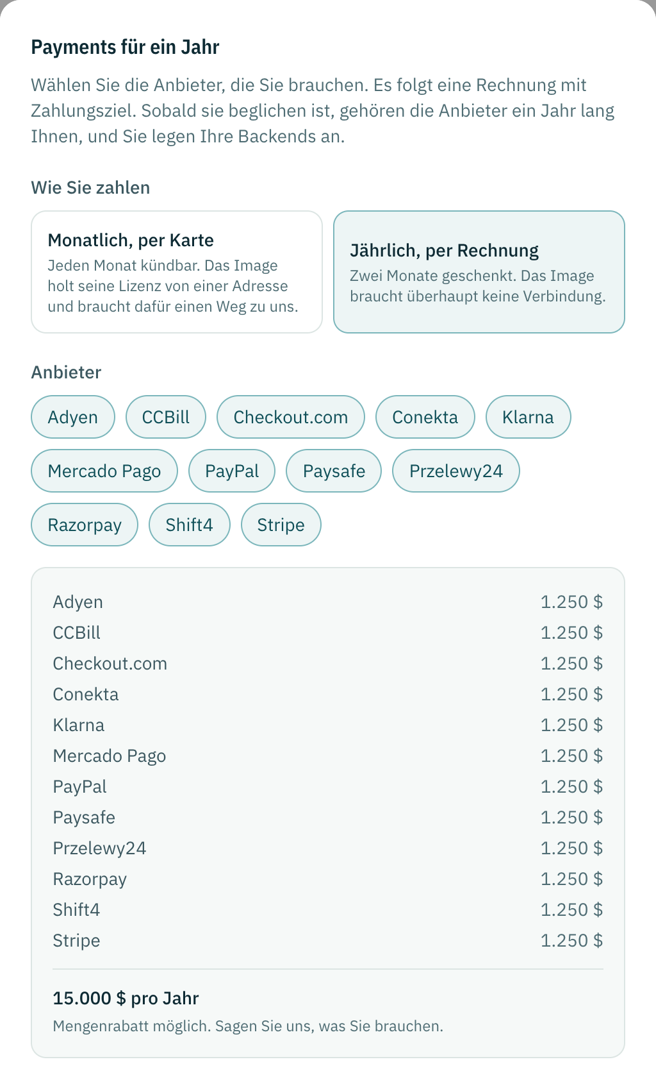This screenshot has height=1089, width=656.
Task: Toggle the Checkout.com provider chip
Action: point(291,417)
